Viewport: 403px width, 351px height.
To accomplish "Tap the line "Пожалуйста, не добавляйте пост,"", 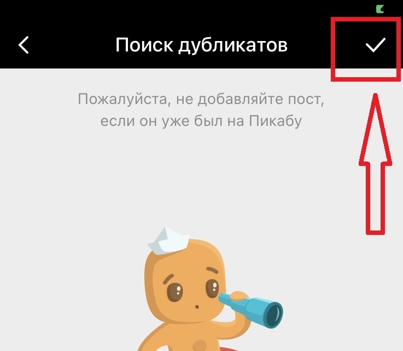I will coord(201,99).
